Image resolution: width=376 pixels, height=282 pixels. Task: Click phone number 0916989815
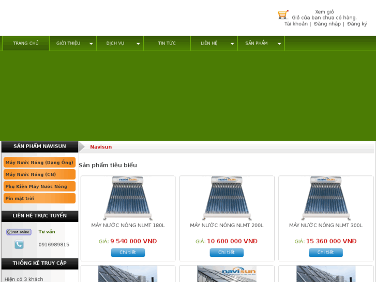tap(54, 245)
